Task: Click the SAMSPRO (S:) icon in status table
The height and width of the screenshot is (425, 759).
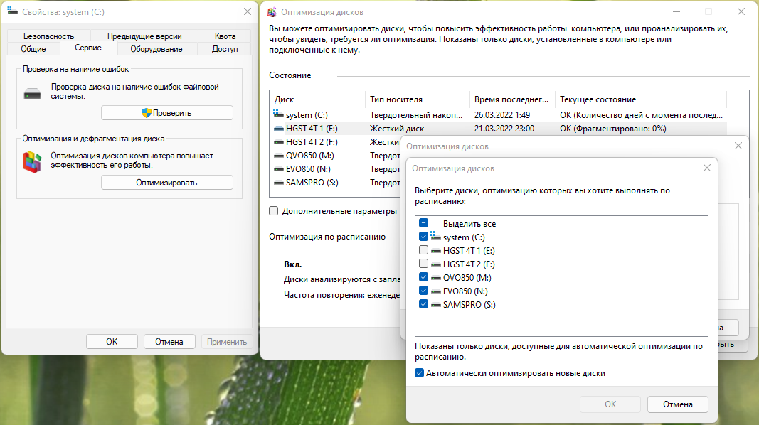Action: click(x=278, y=183)
